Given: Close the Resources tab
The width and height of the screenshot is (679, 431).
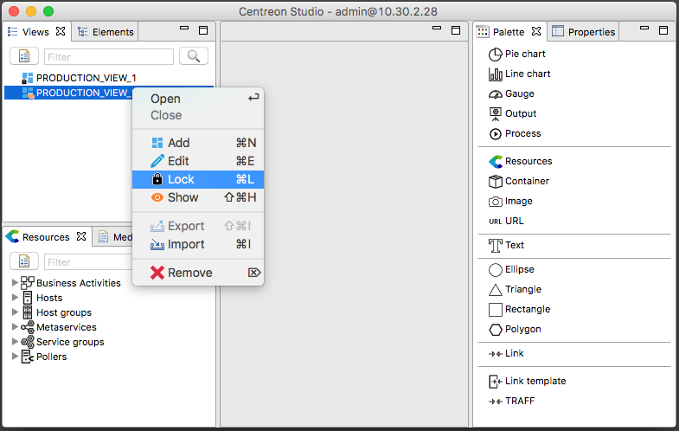Looking at the screenshot, I should tap(81, 236).
